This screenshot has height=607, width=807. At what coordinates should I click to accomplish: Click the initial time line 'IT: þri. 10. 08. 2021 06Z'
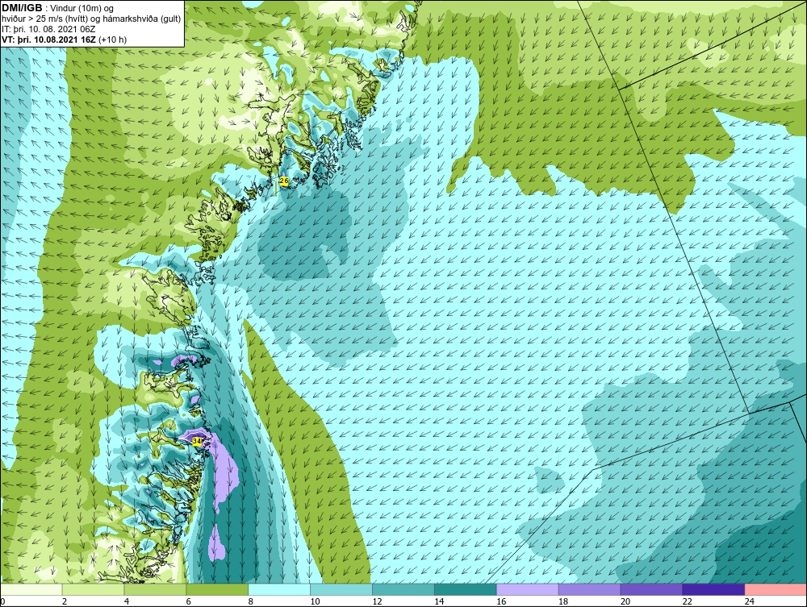click(48, 29)
